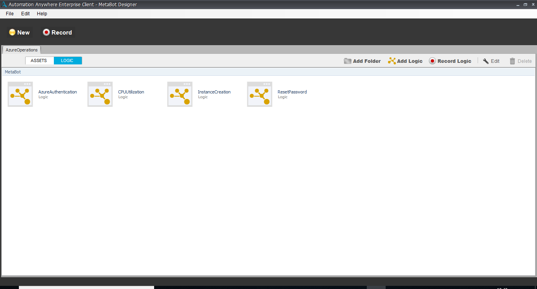
Task: Click the Edit wrench icon
Action: click(x=486, y=61)
